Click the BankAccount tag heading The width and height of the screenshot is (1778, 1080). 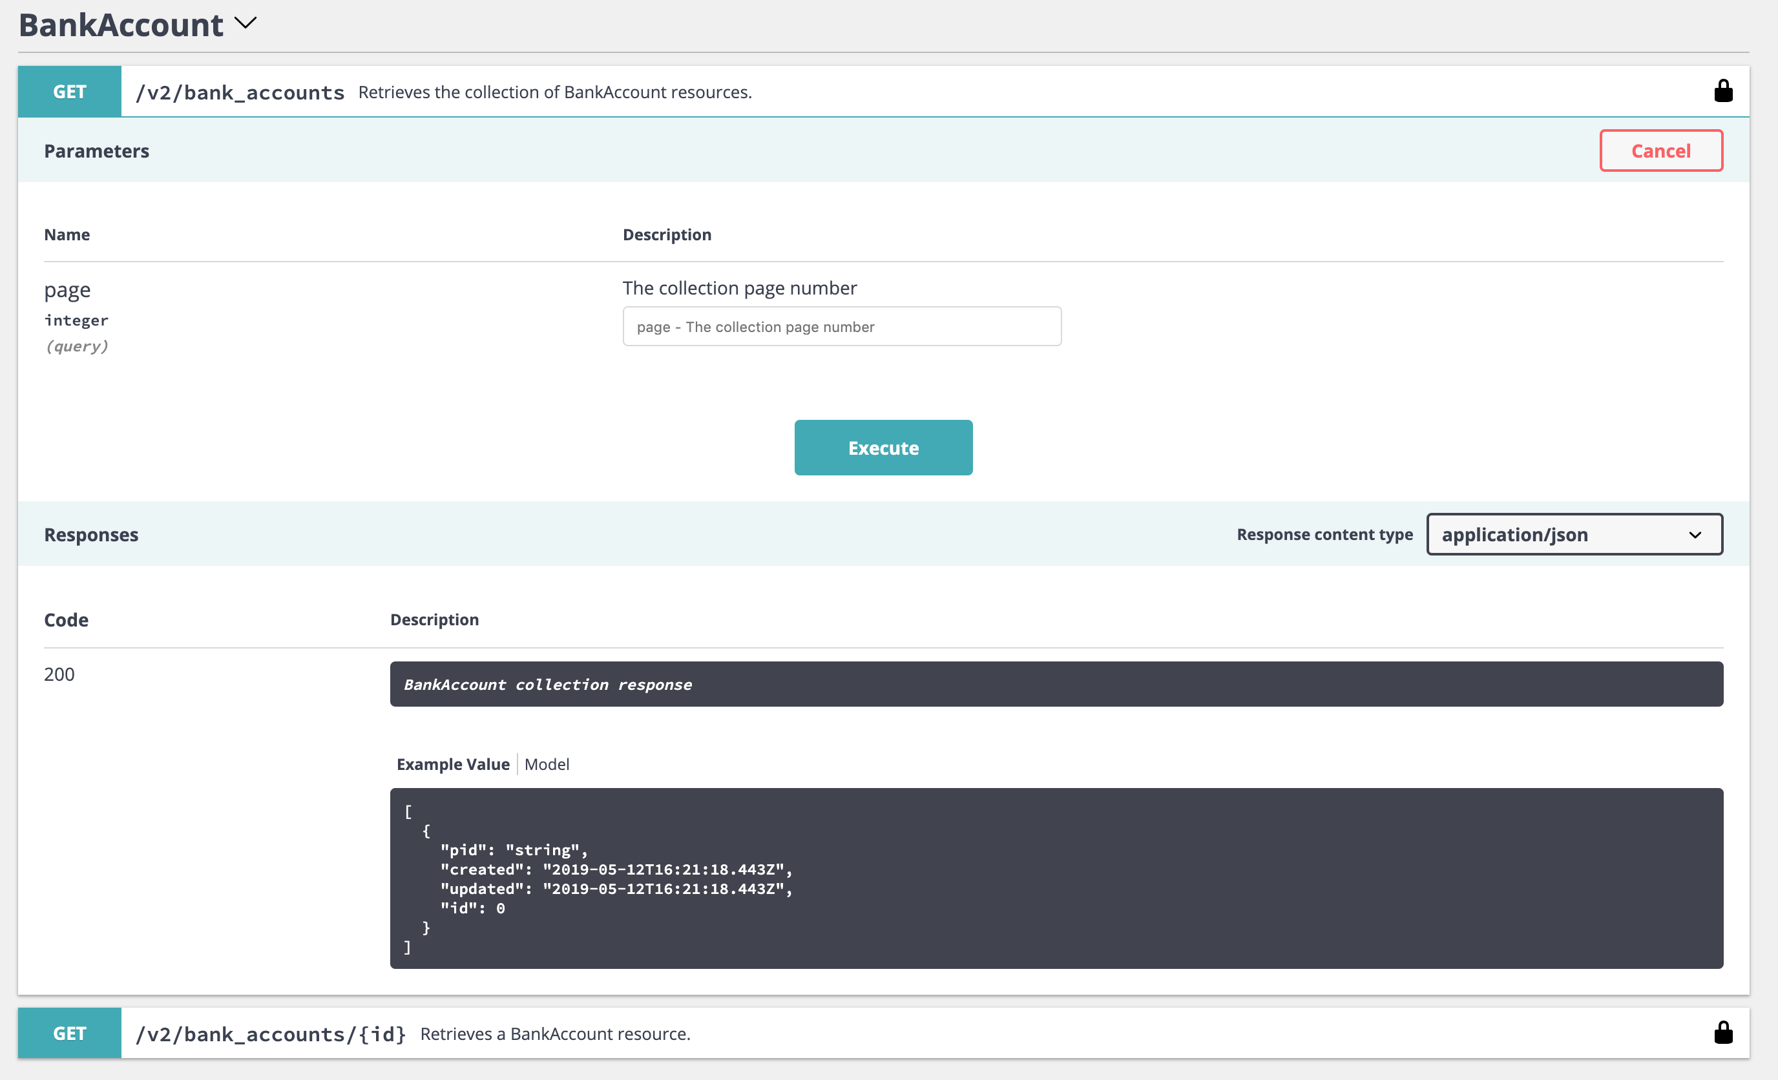[x=121, y=25]
